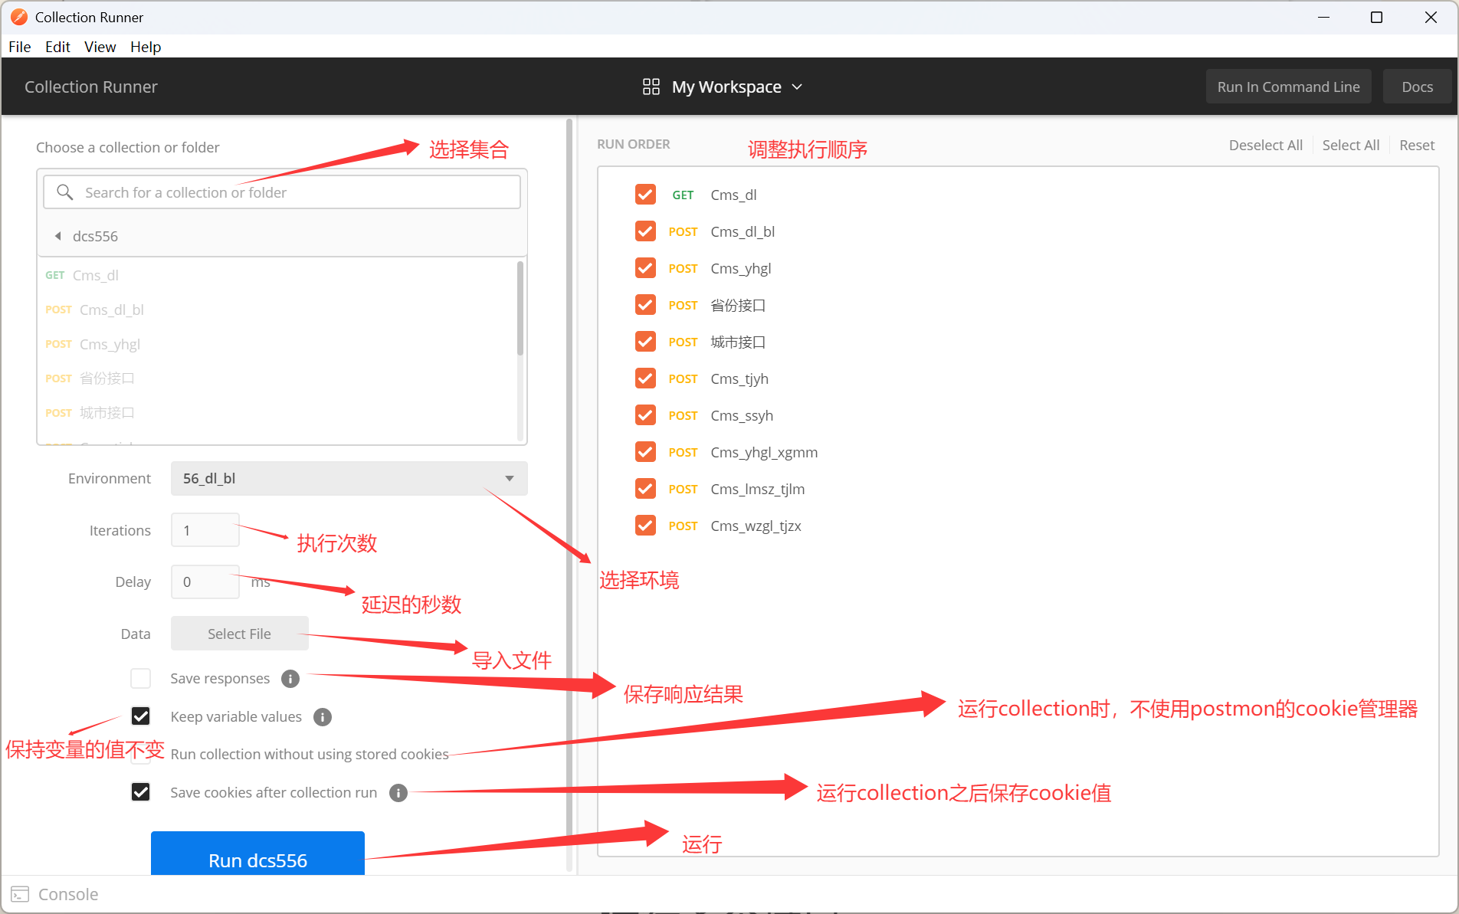This screenshot has height=914, width=1459.
Task: Click Cms_yhgl_xgmm name in run order
Action: click(764, 452)
